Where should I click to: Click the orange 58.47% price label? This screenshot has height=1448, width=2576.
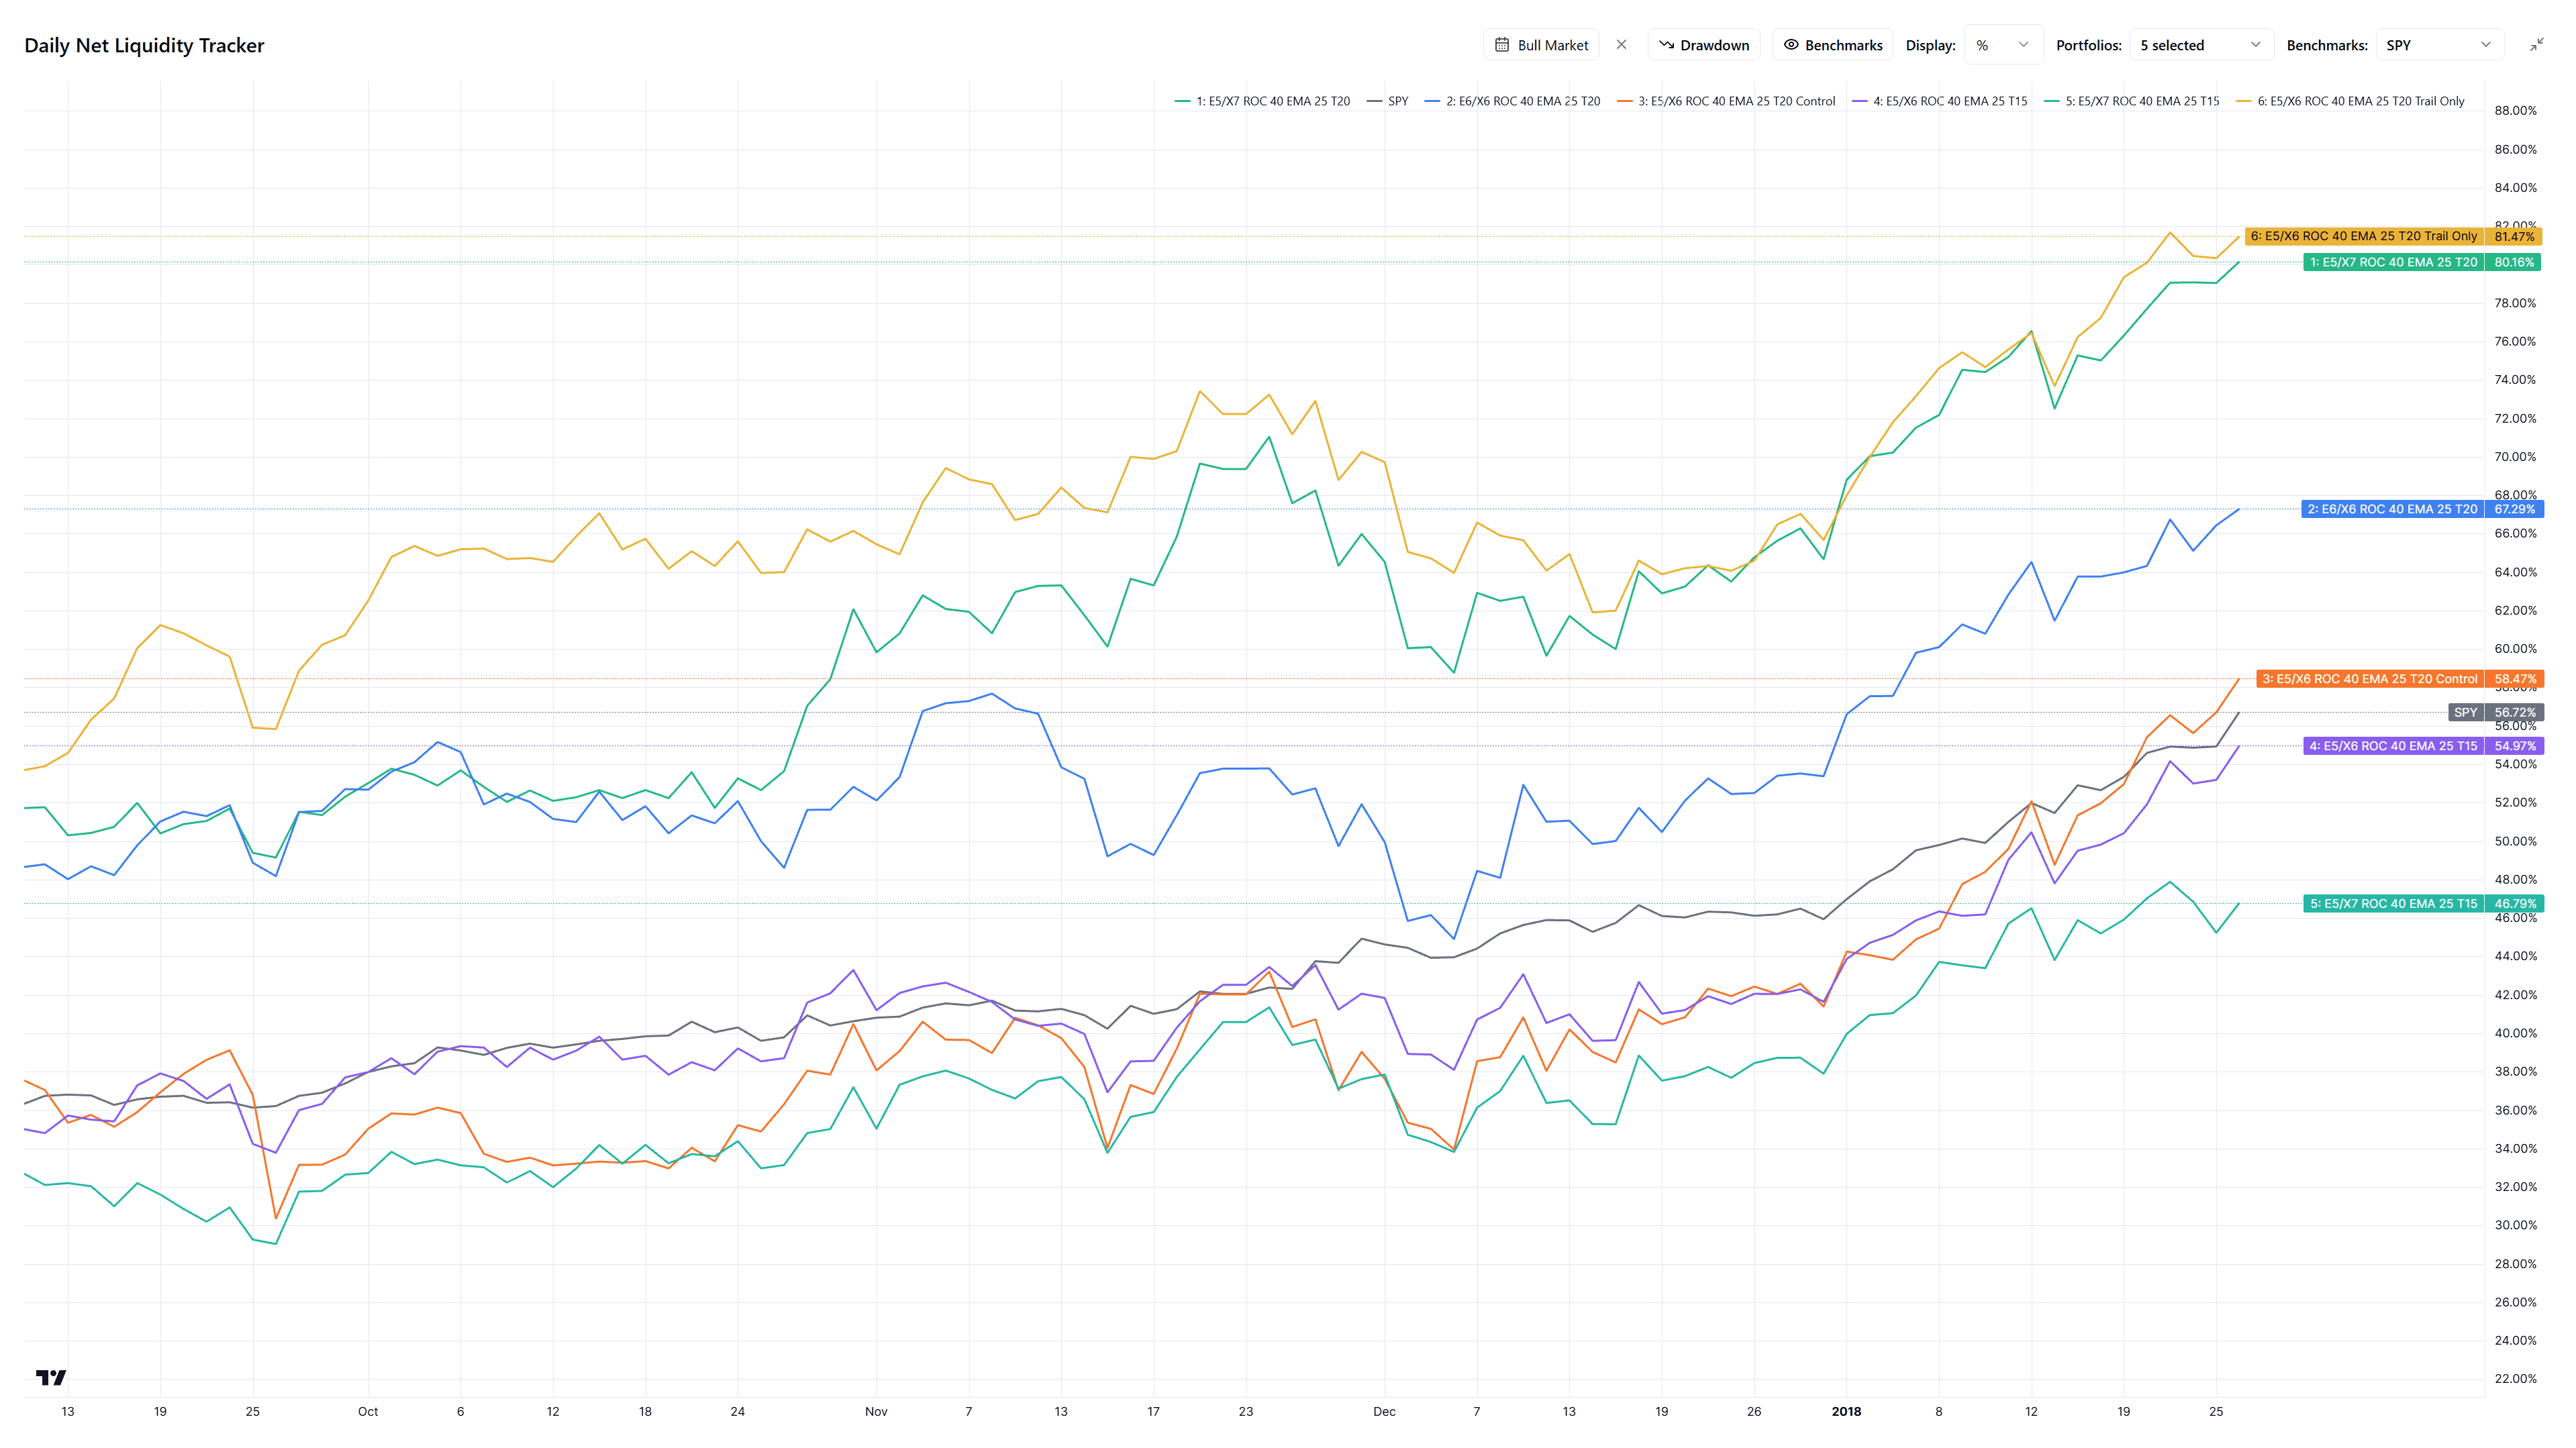2514,679
